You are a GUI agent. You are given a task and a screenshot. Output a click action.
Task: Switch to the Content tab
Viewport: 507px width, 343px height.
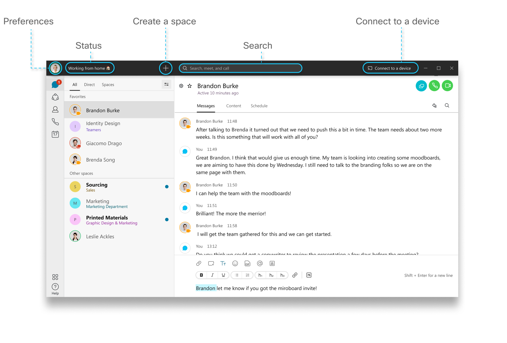233,106
